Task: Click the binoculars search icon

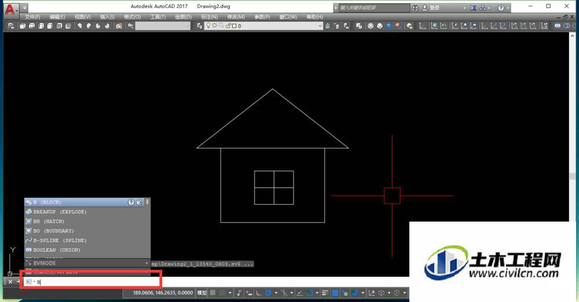Action: click(415, 8)
